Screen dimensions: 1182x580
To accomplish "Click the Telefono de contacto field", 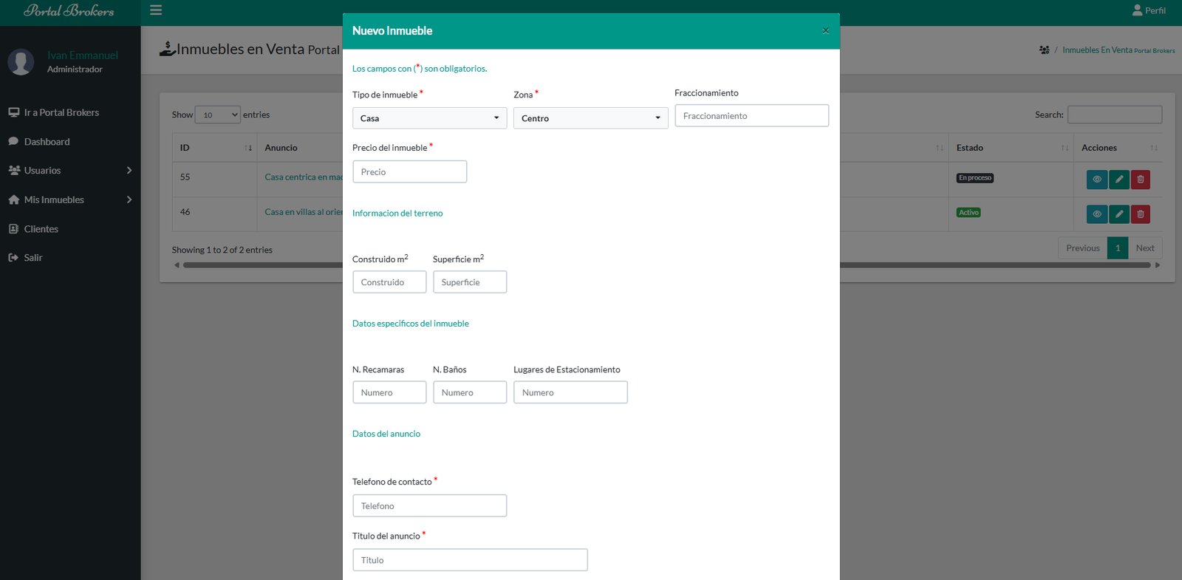I will tap(429, 506).
